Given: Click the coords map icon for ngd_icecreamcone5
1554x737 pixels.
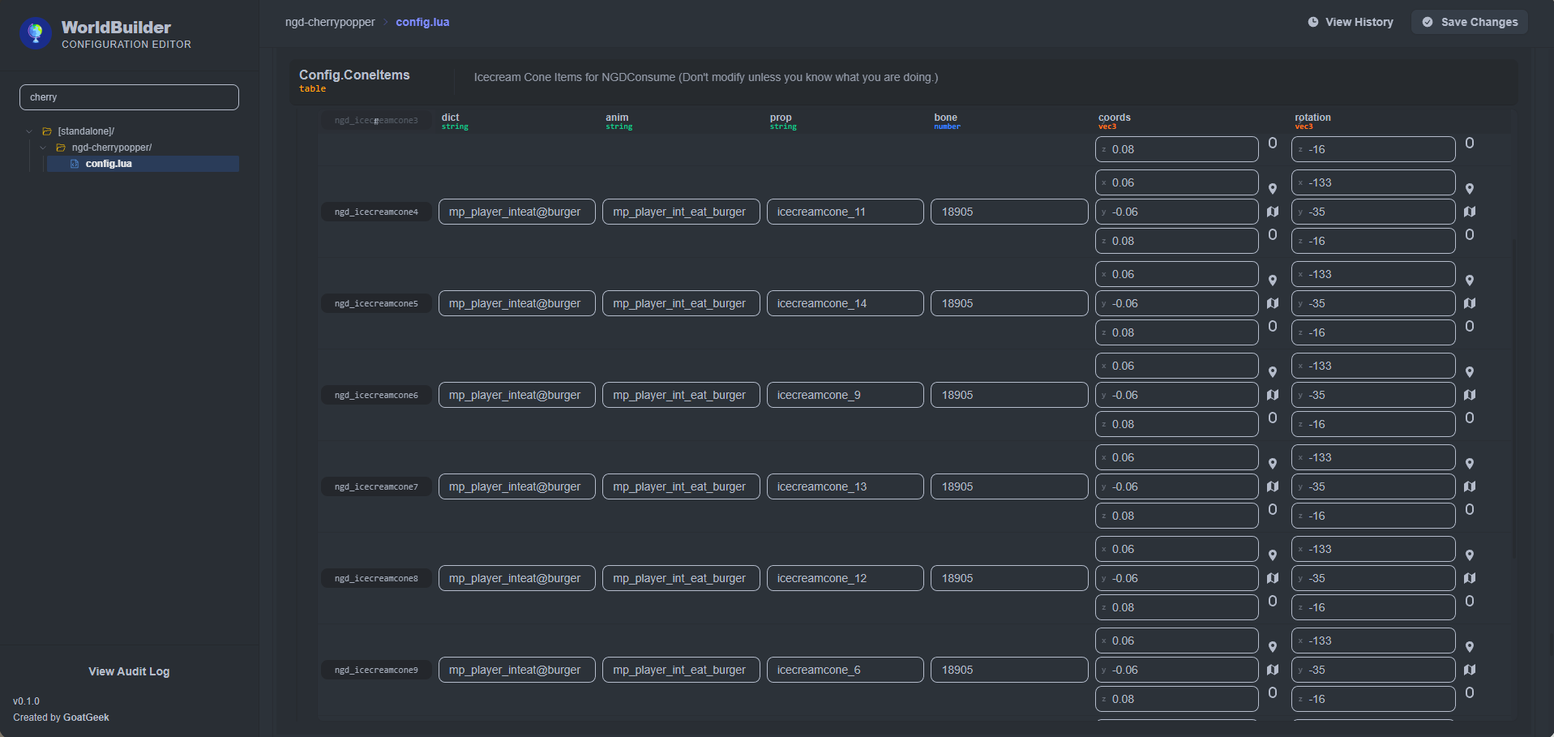Looking at the screenshot, I should 1273,303.
